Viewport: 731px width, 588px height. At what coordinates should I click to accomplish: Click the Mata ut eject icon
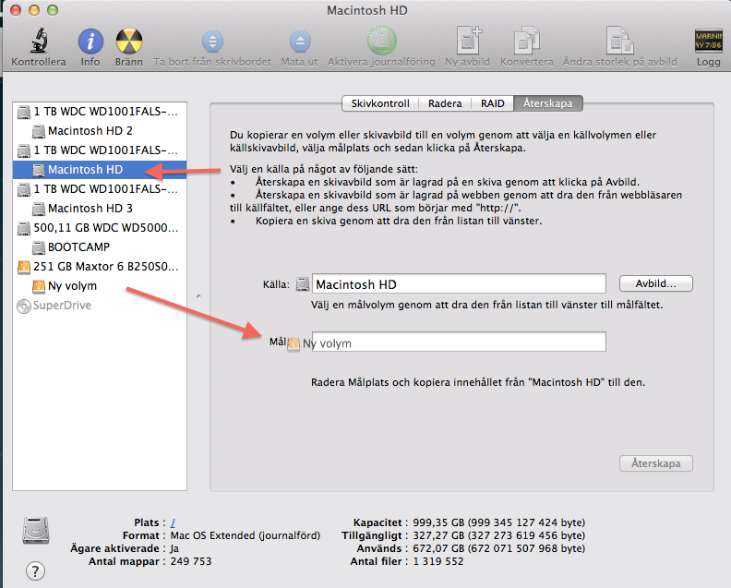tap(300, 41)
